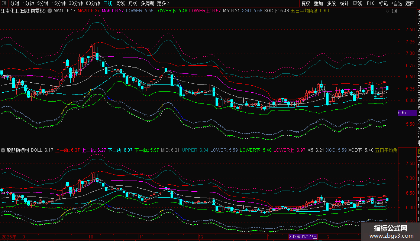This screenshot has height=241, width=420.
Task: Toggle the right side panel icon
Action: click(394, 11)
